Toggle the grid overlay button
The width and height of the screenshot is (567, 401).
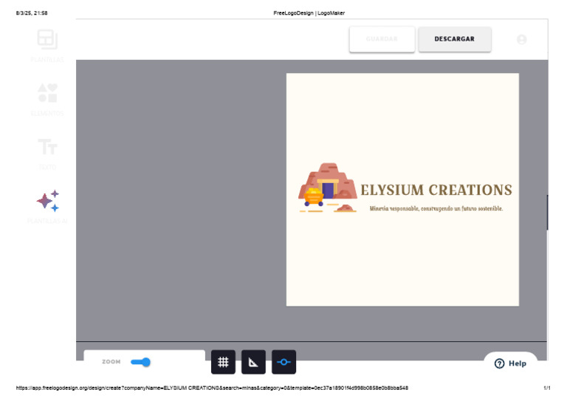(x=223, y=363)
